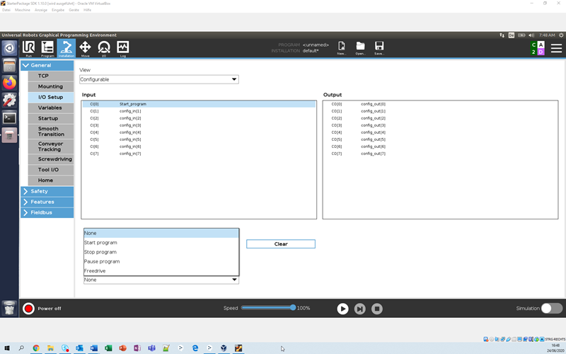Image resolution: width=566 pixels, height=354 pixels.
Task: Open the Variables settings page
Action: 50,108
